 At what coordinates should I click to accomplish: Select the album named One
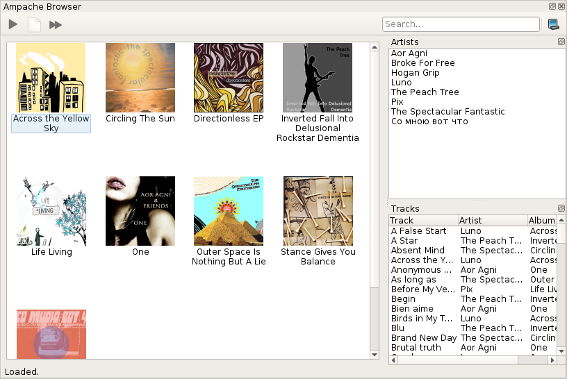140,217
